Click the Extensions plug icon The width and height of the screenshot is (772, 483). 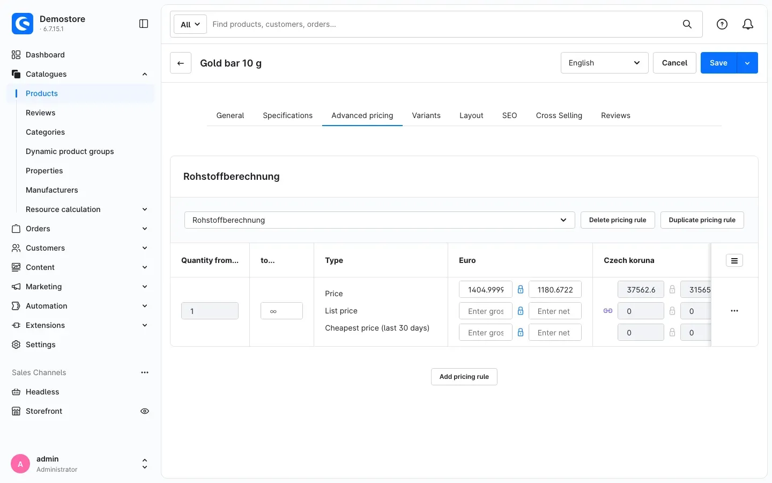click(x=16, y=325)
